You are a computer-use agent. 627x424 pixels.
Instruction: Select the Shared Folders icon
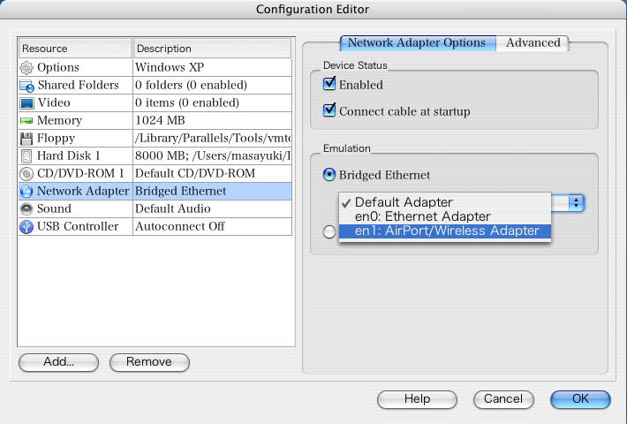pos(26,85)
